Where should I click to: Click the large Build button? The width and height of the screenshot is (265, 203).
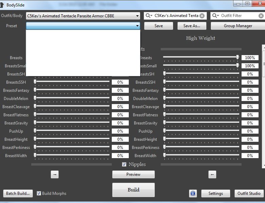(x=133, y=190)
